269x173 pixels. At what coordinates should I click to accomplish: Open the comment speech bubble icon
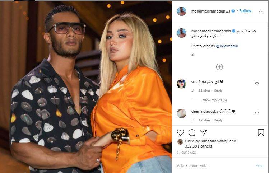click(192, 132)
